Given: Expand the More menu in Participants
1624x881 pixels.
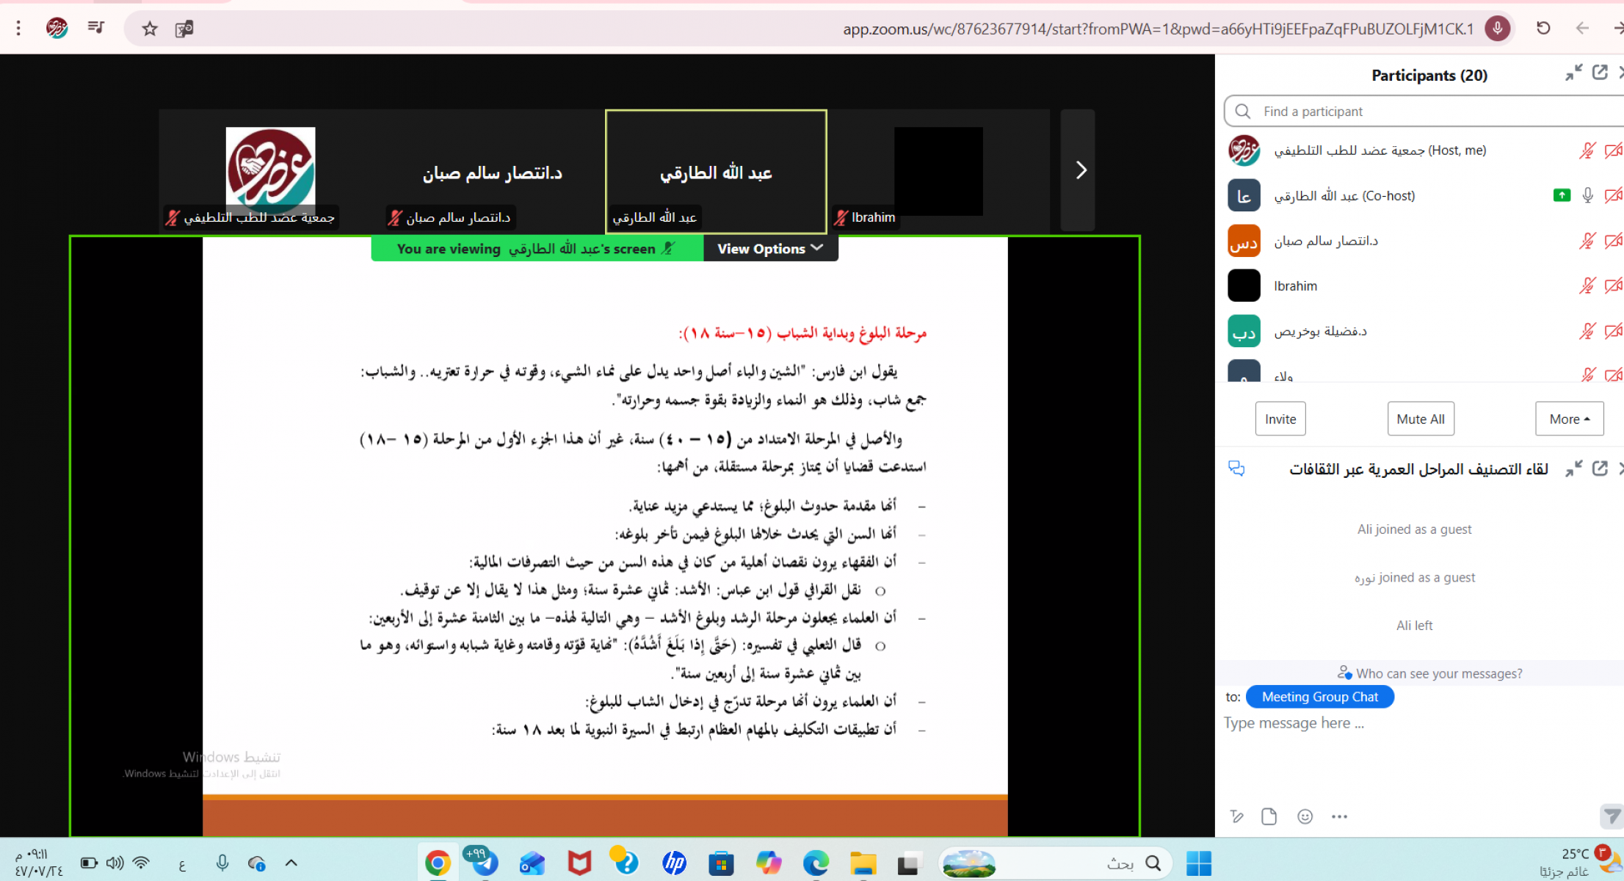Looking at the screenshot, I should click(x=1569, y=419).
